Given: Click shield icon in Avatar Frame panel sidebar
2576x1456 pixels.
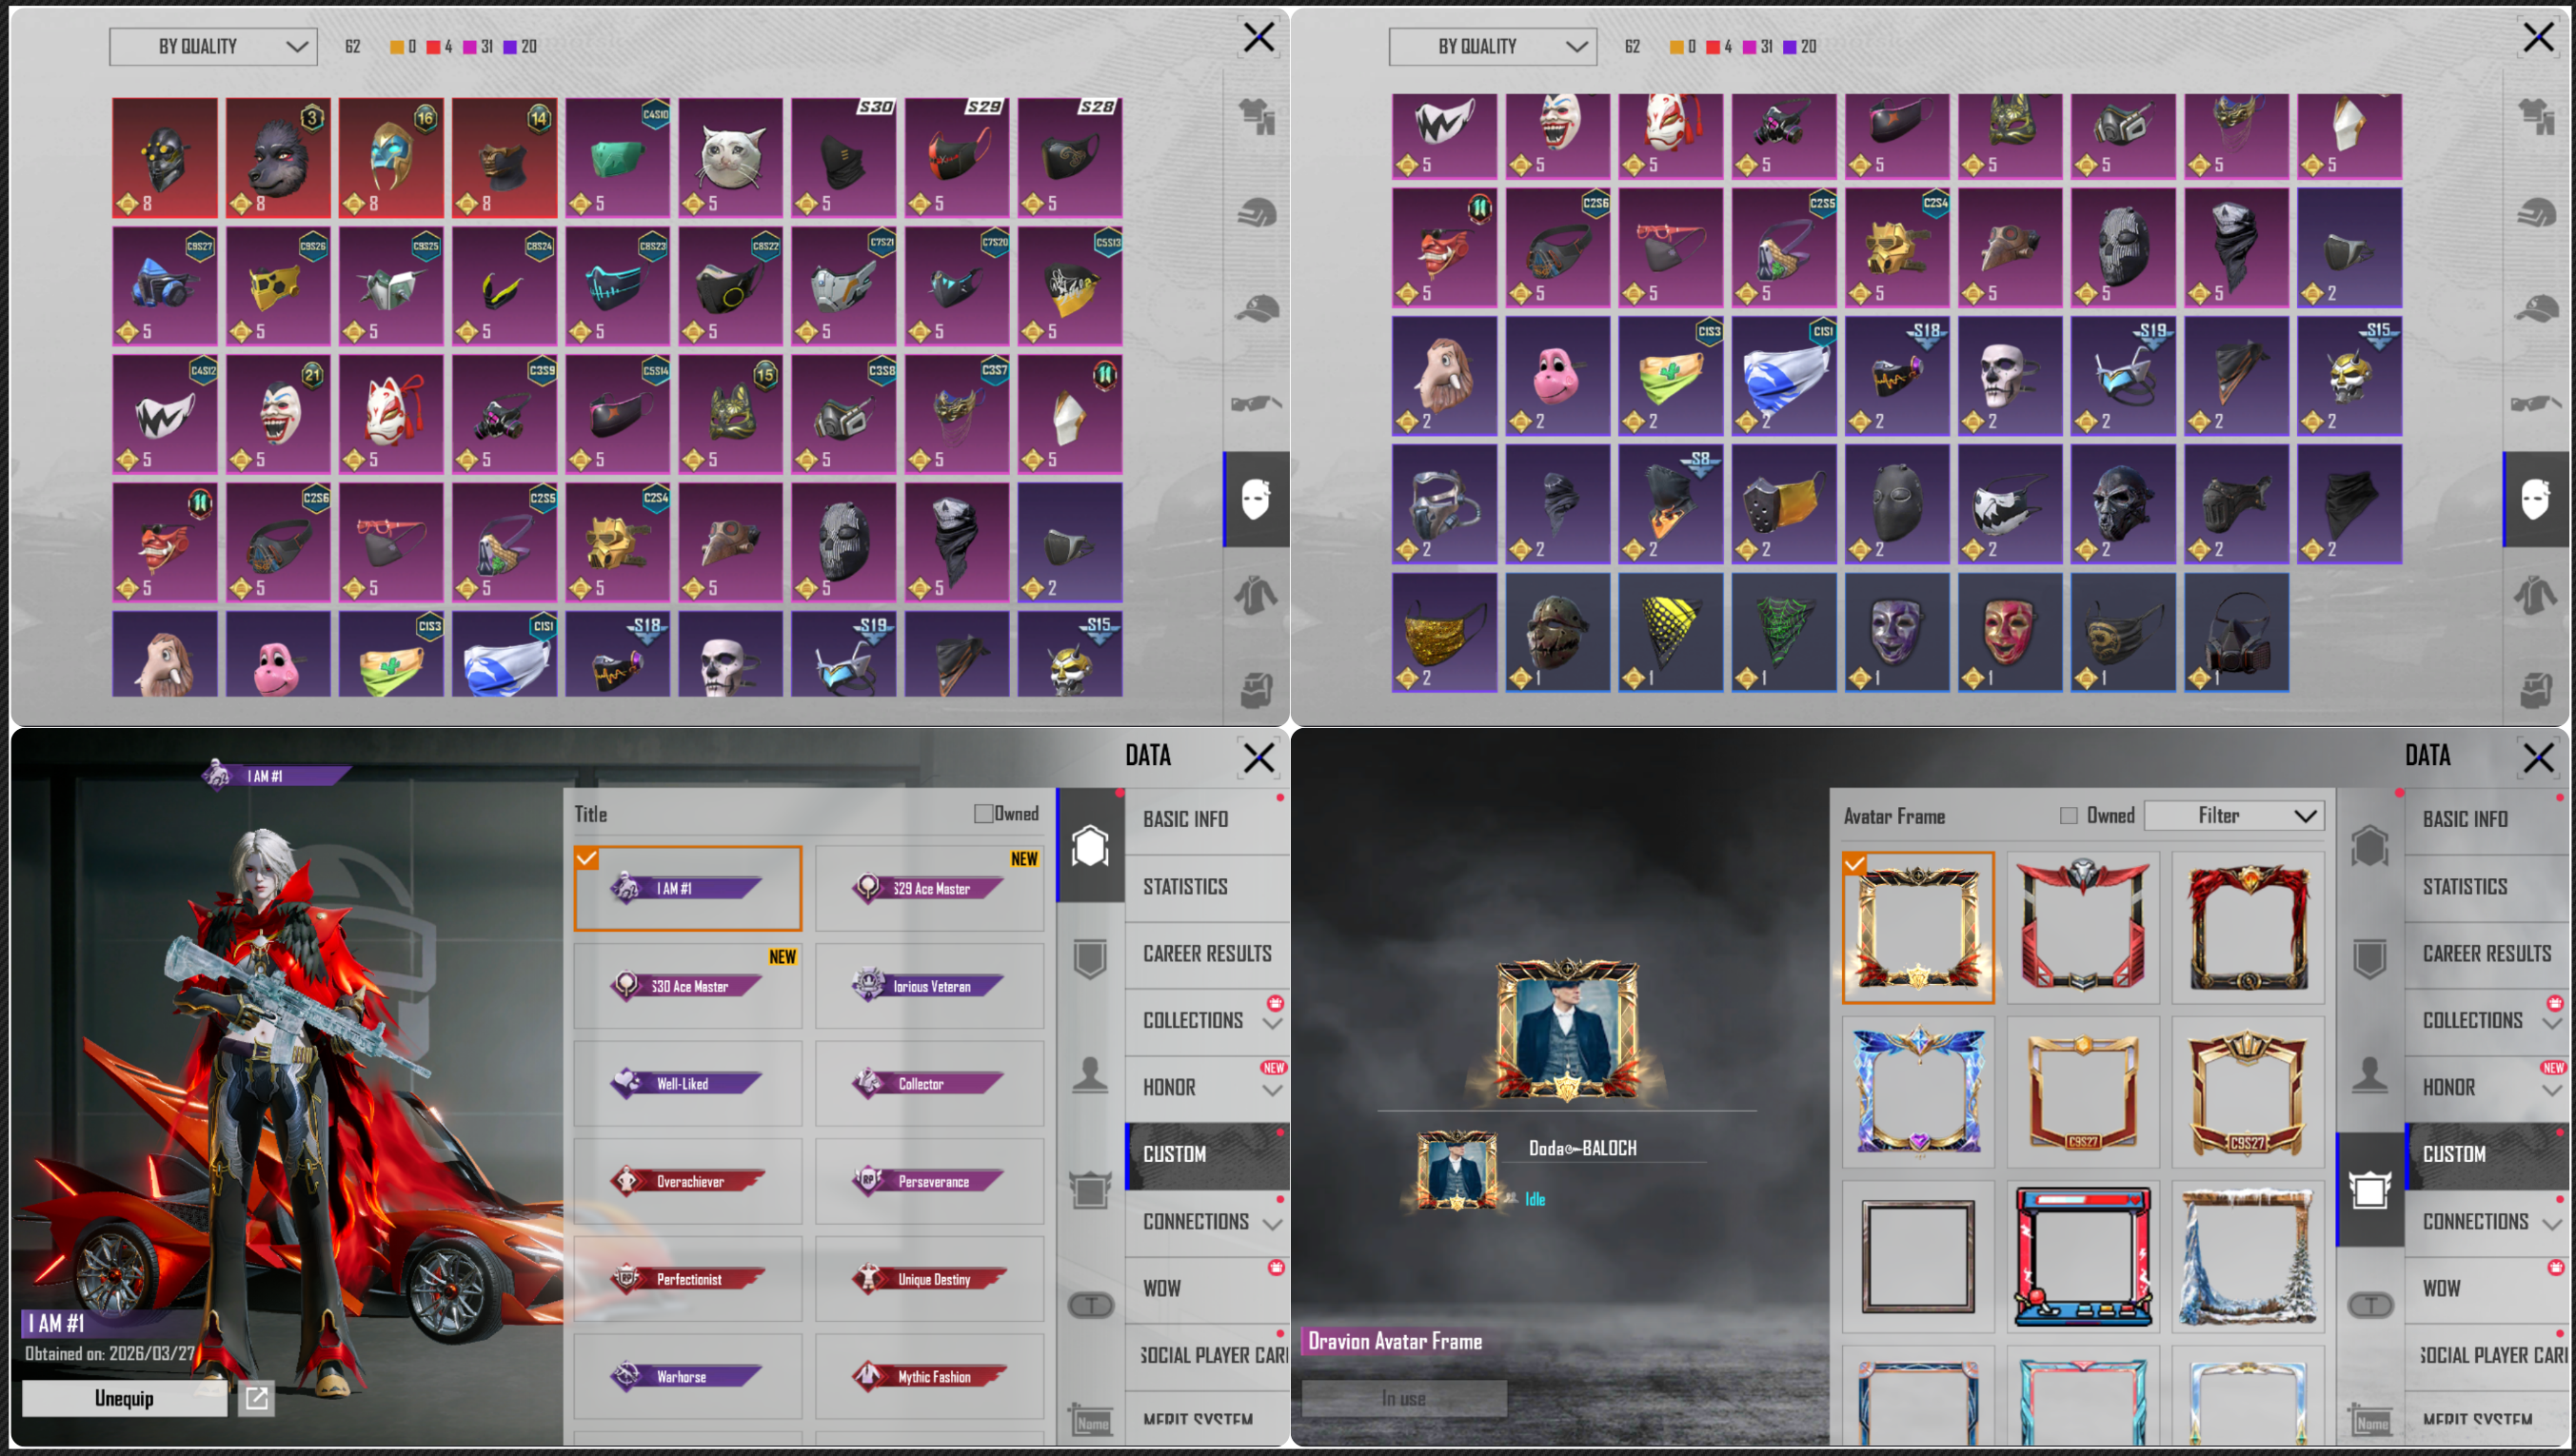Looking at the screenshot, I should click(2370, 958).
